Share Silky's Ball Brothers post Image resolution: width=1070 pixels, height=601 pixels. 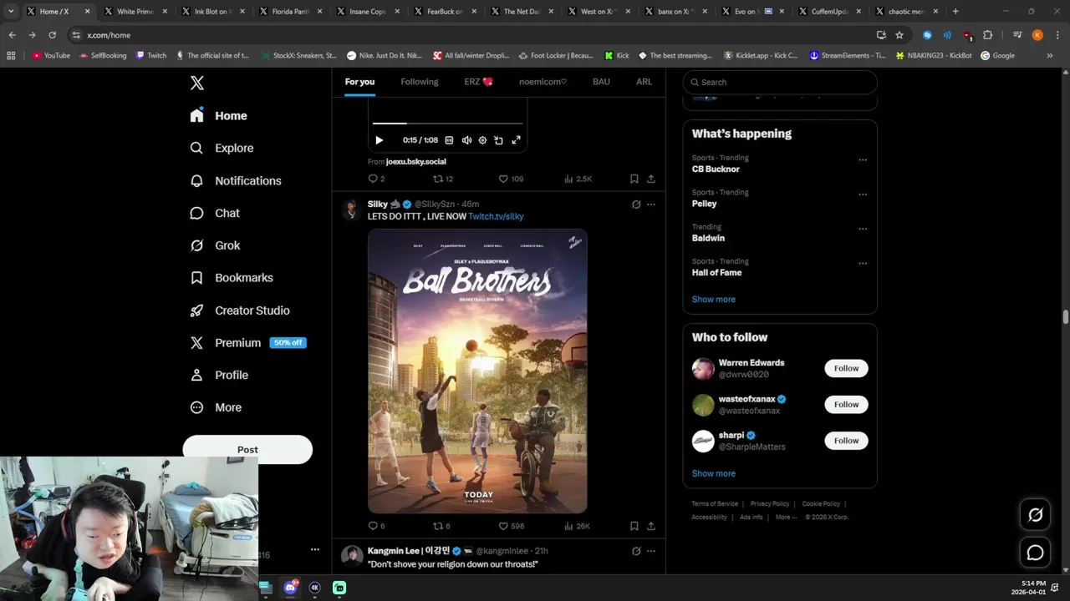651,526
